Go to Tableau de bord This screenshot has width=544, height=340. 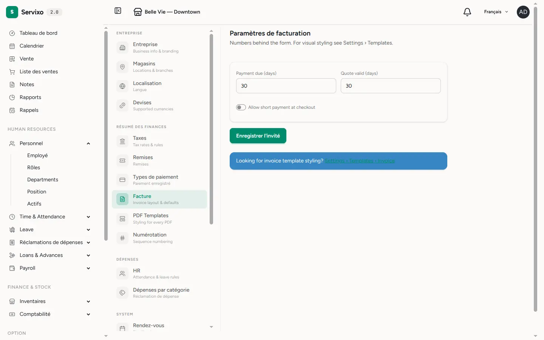pos(39,33)
